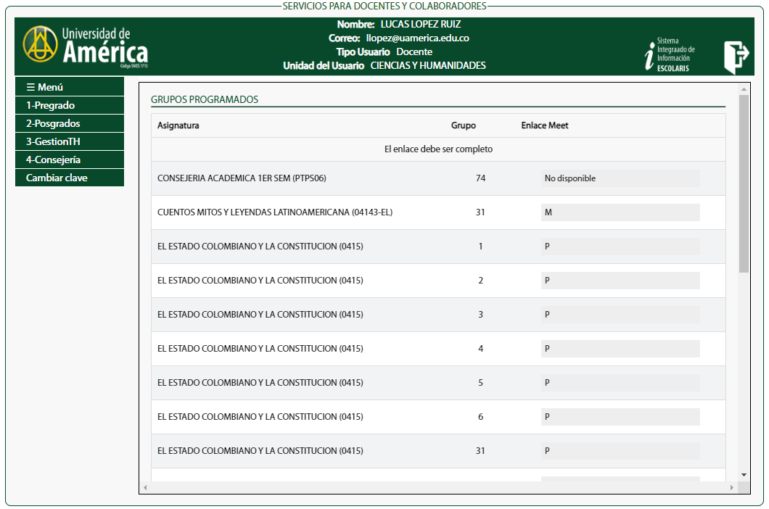Select Cambiar clave option

[x=69, y=178]
